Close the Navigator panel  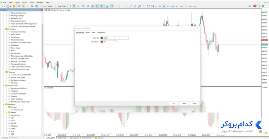tap(42, 10)
